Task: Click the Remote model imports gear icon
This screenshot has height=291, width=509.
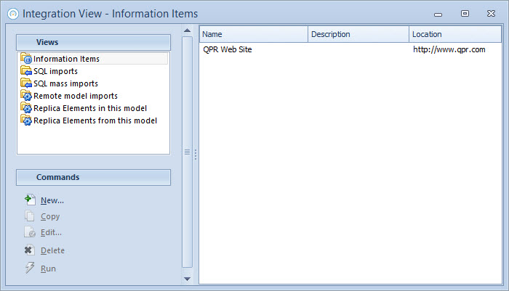Action: (x=26, y=95)
